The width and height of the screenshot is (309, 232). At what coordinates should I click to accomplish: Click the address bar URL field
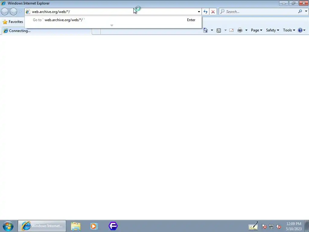coord(113,12)
